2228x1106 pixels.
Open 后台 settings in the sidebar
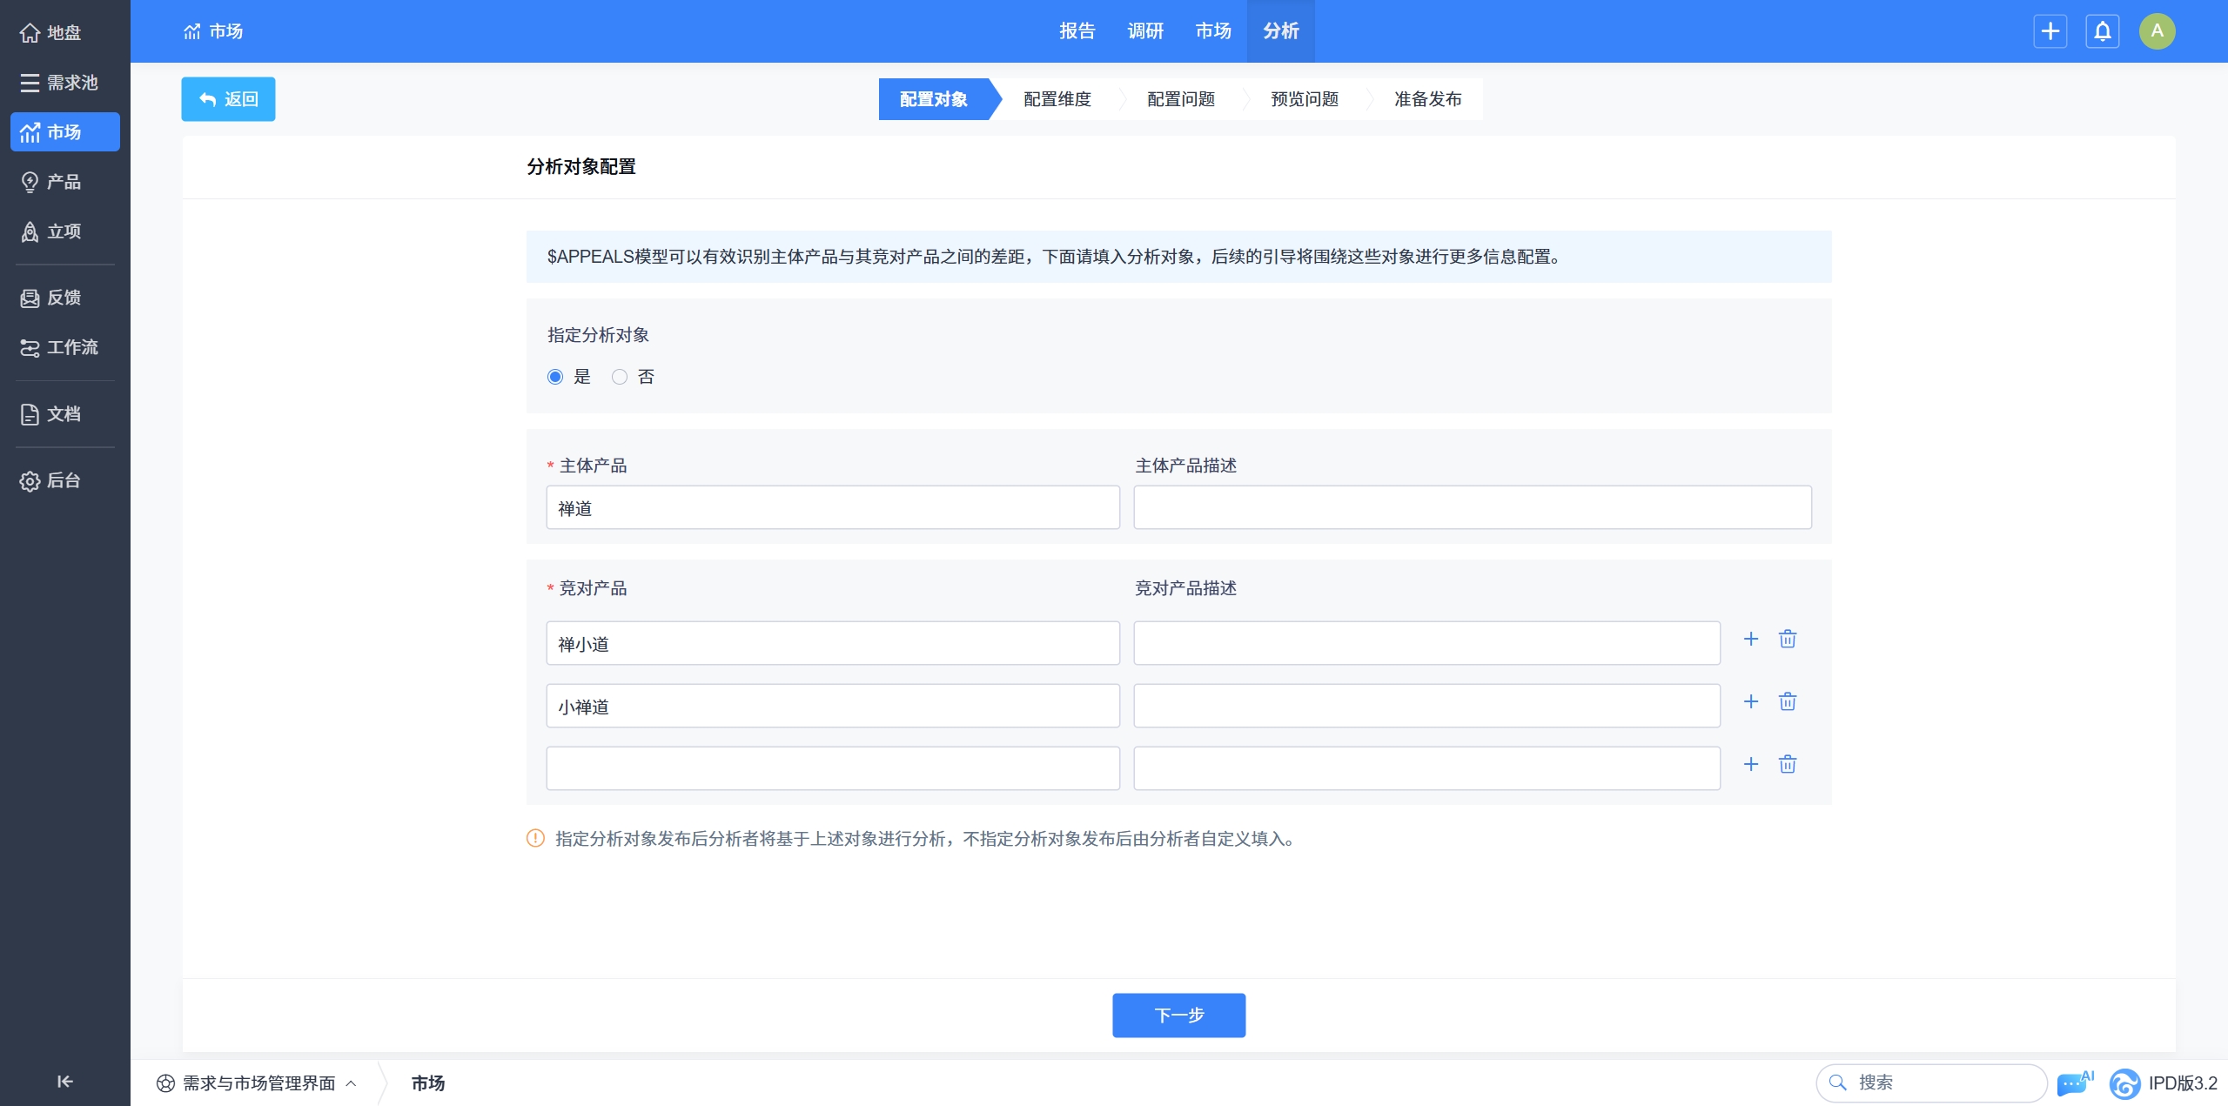pos(64,480)
